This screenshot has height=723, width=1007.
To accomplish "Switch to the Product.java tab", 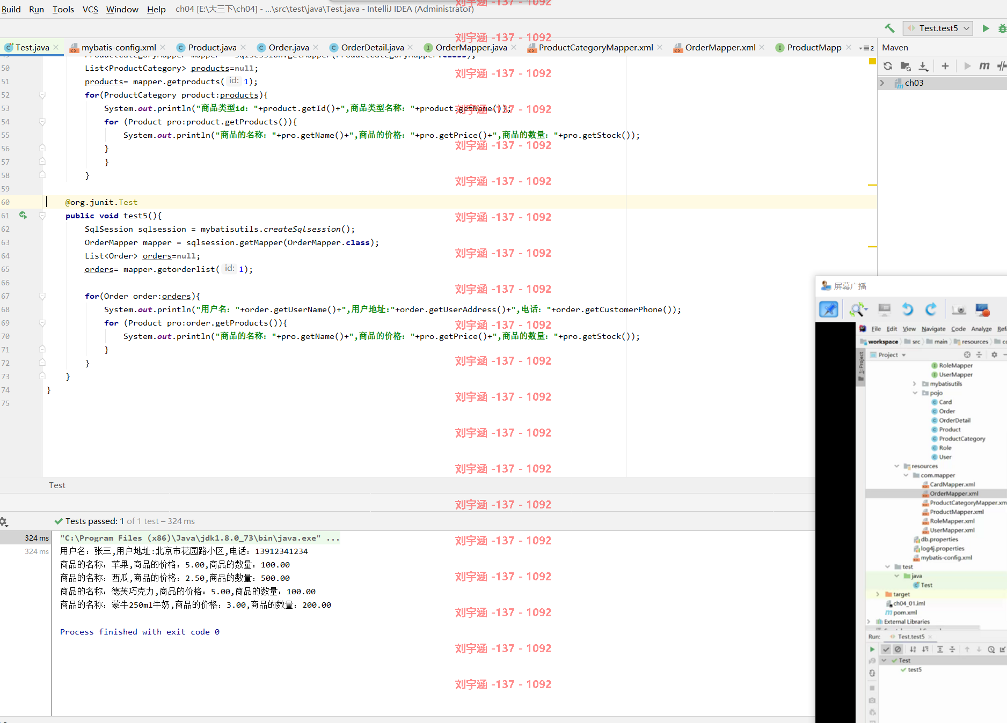I will pyautogui.click(x=212, y=48).
